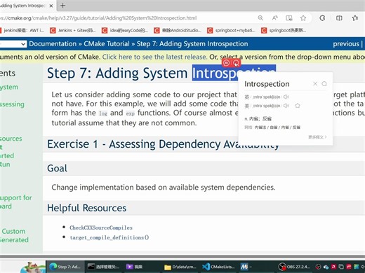Play British pronunciation of Introspection

(286, 97)
